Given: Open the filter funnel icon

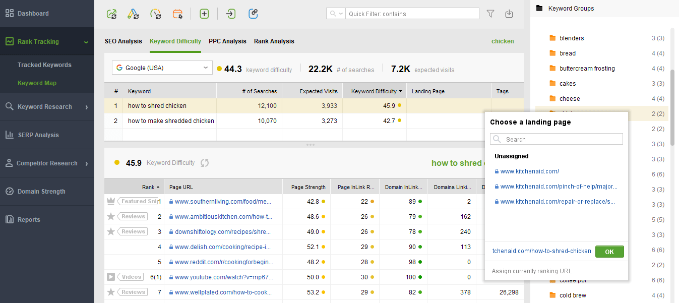Looking at the screenshot, I should coord(489,14).
